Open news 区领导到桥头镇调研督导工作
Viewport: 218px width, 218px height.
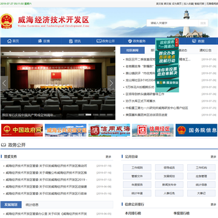(x=145, y=94)
